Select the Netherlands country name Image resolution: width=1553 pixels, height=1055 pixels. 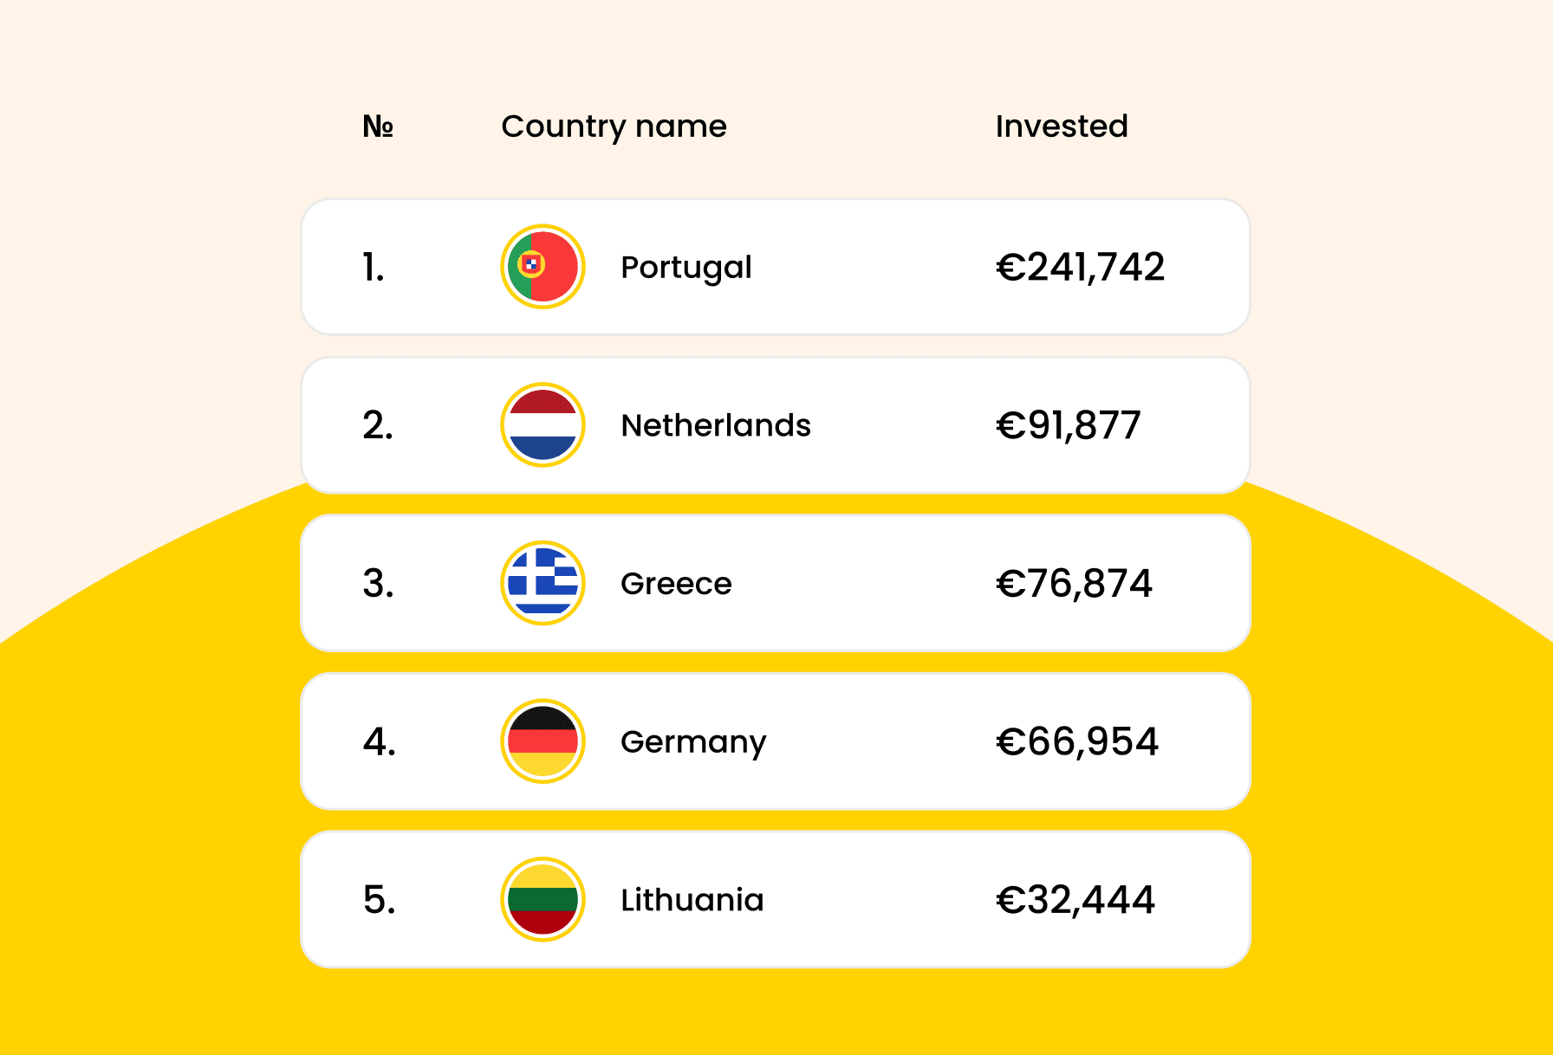click(x=715, y=425)
